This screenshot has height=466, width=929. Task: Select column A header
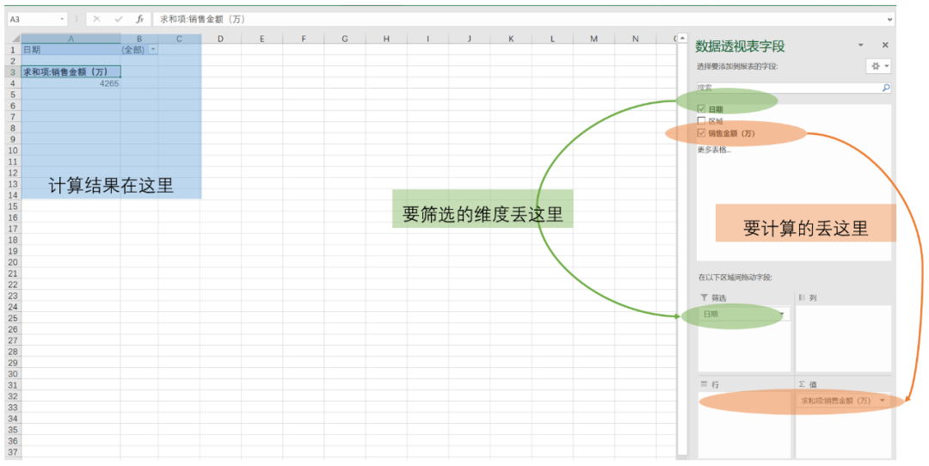click(x=71, y=39)
